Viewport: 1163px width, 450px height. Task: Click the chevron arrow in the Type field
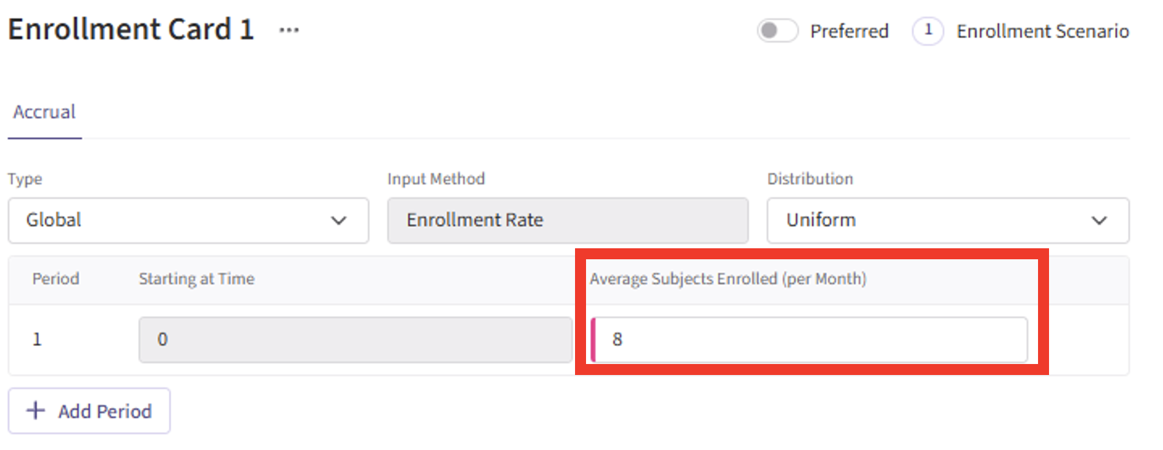click(x=339, y=220)
